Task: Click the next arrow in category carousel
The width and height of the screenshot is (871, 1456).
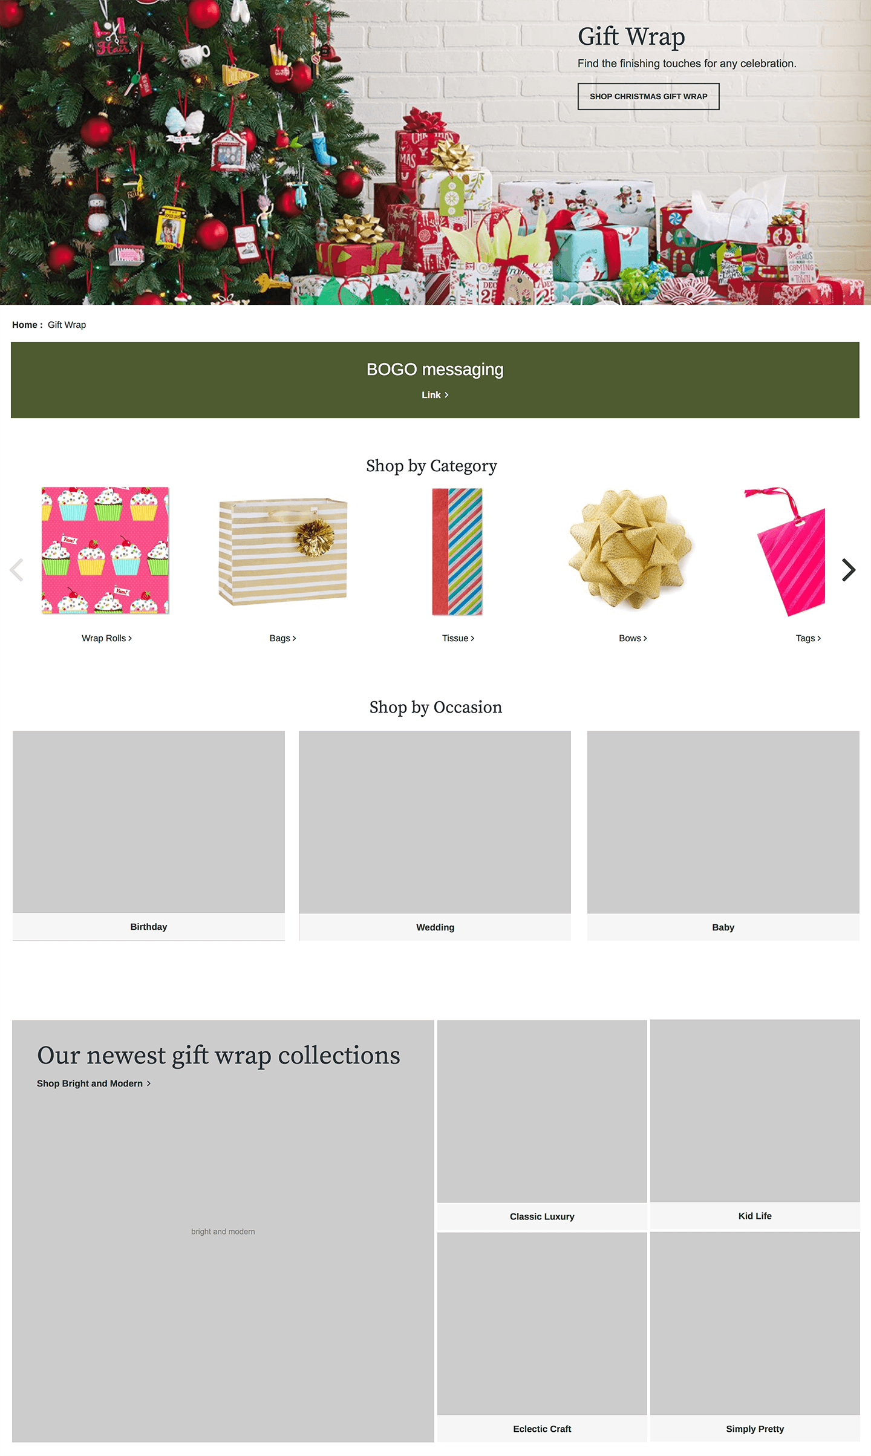Action: pyautogui.click(x=849, y=570)
